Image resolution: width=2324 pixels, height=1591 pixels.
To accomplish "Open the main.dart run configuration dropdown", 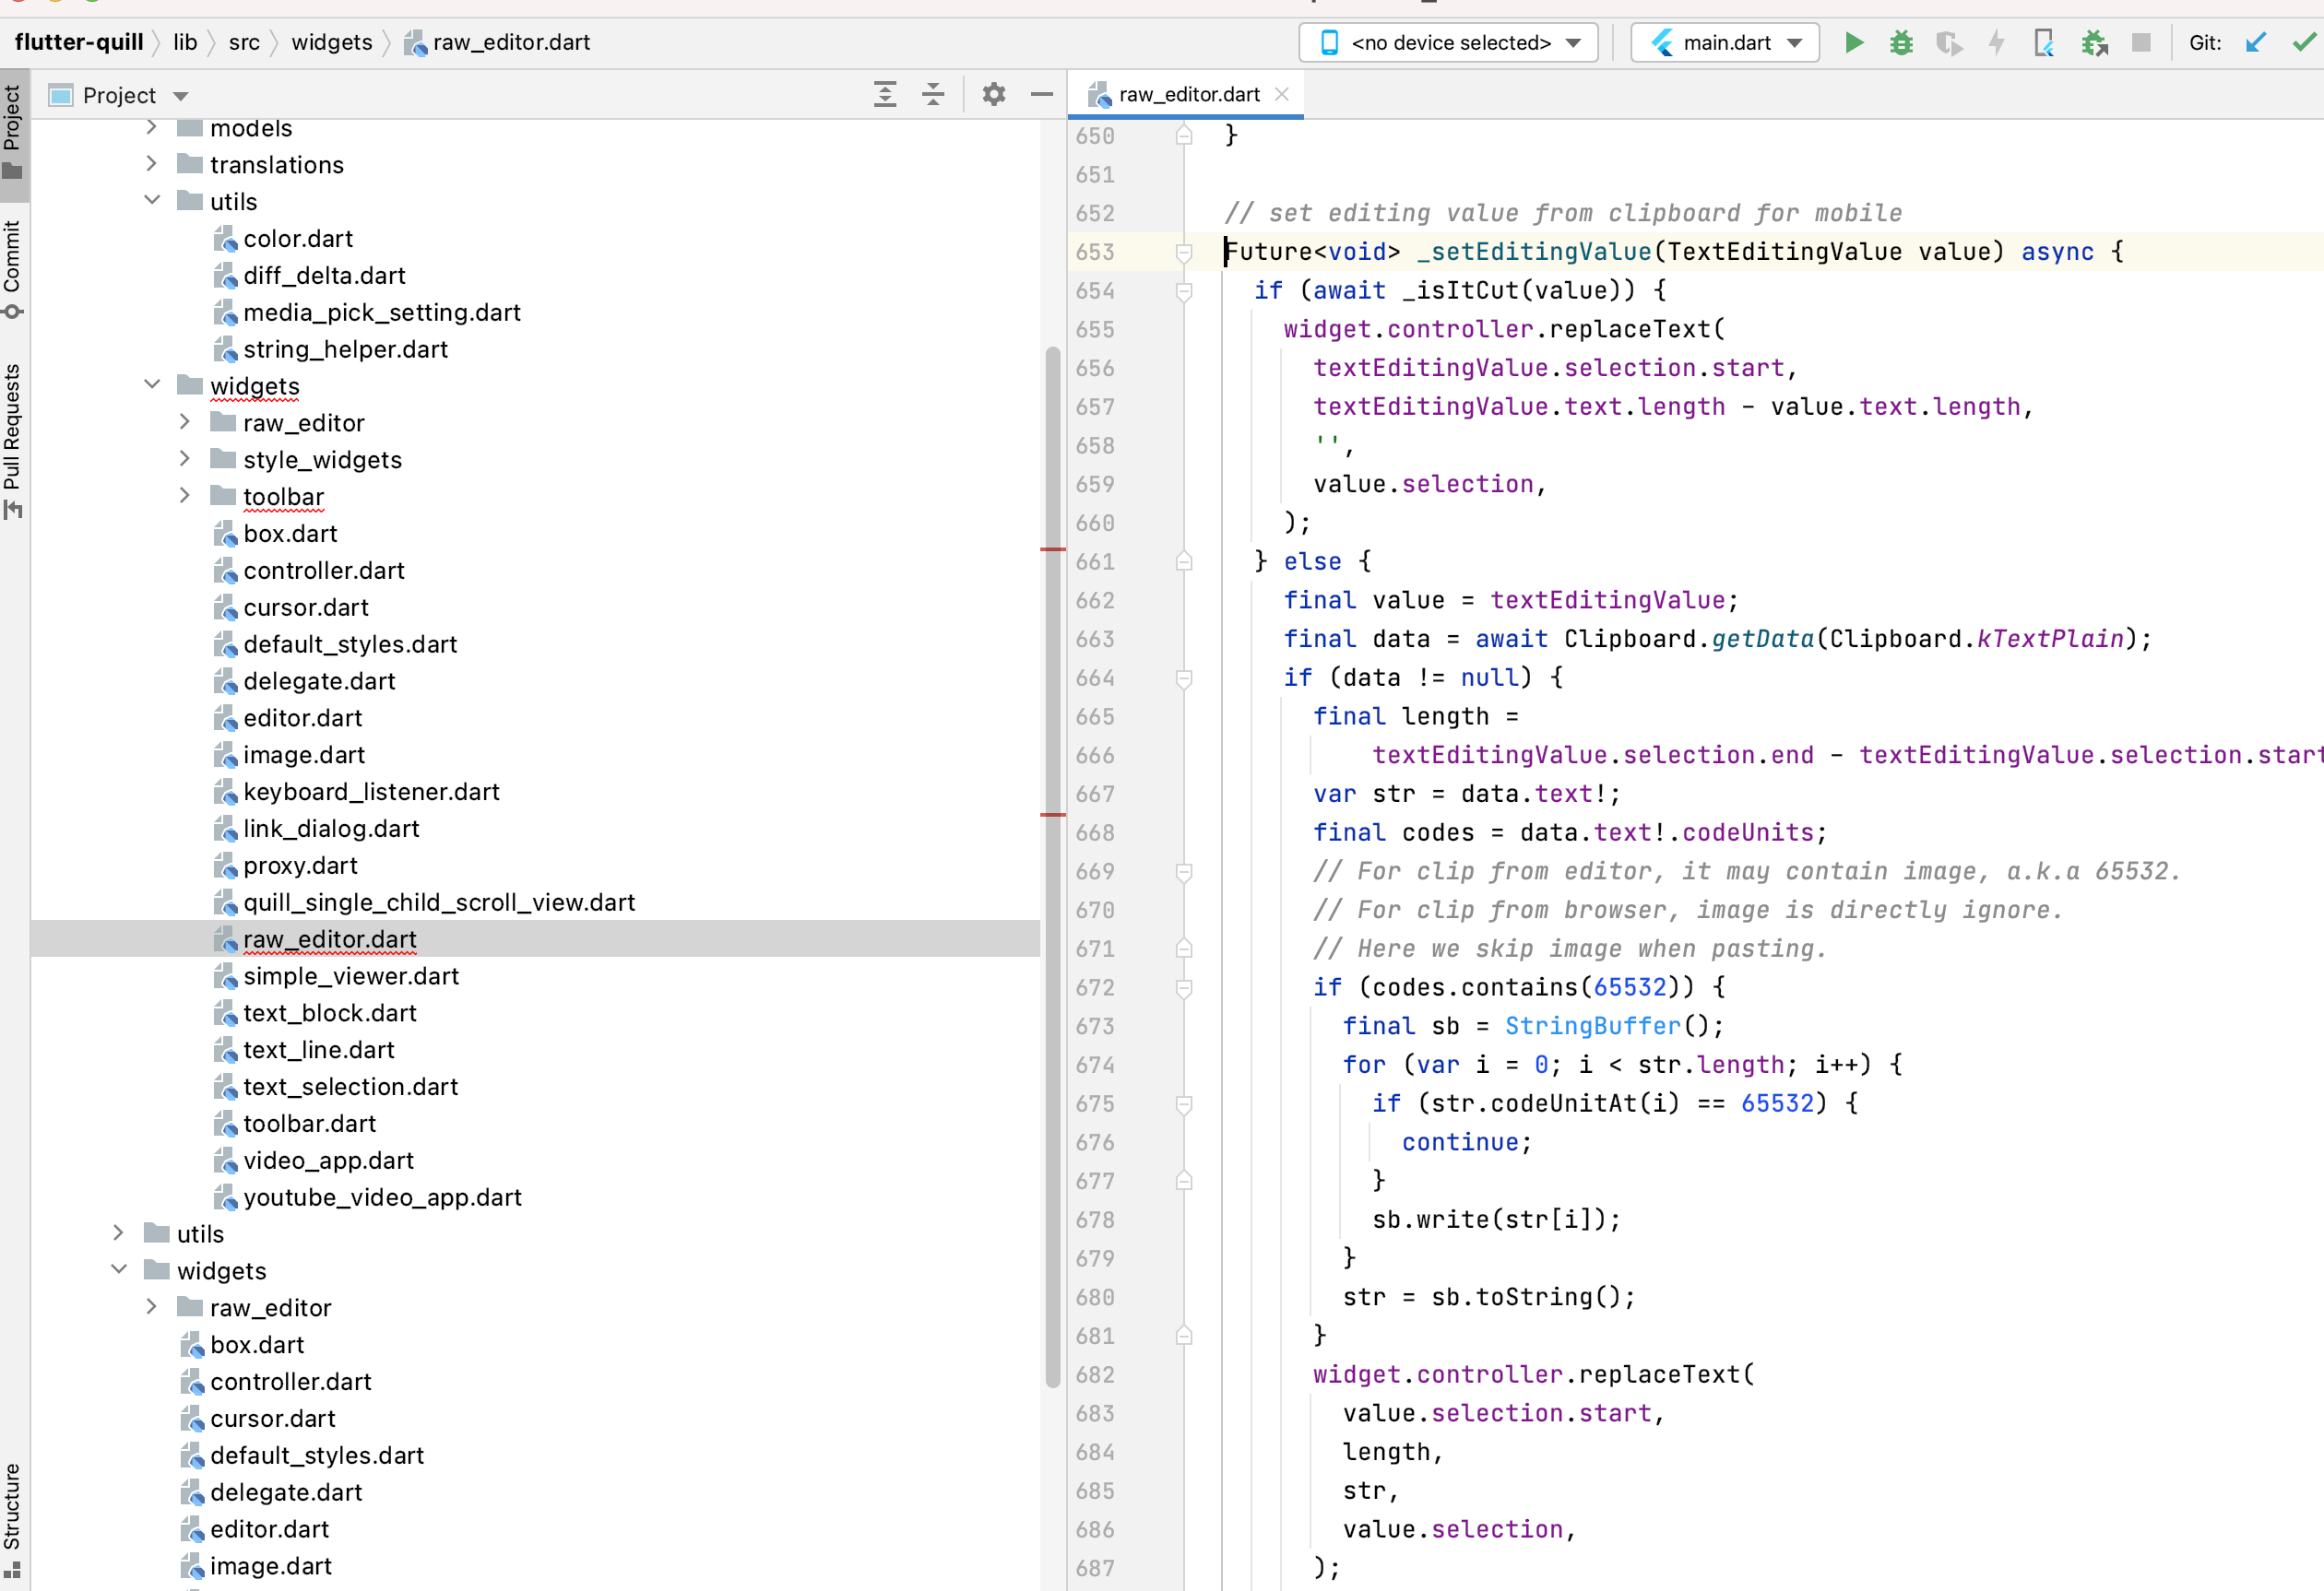I will point(1725,43).
